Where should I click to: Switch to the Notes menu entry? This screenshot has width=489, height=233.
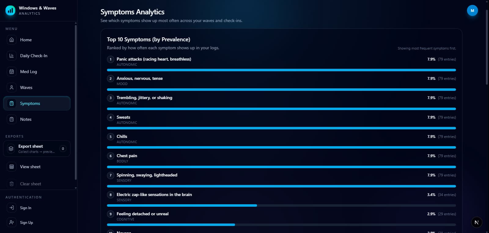(26, 119)
